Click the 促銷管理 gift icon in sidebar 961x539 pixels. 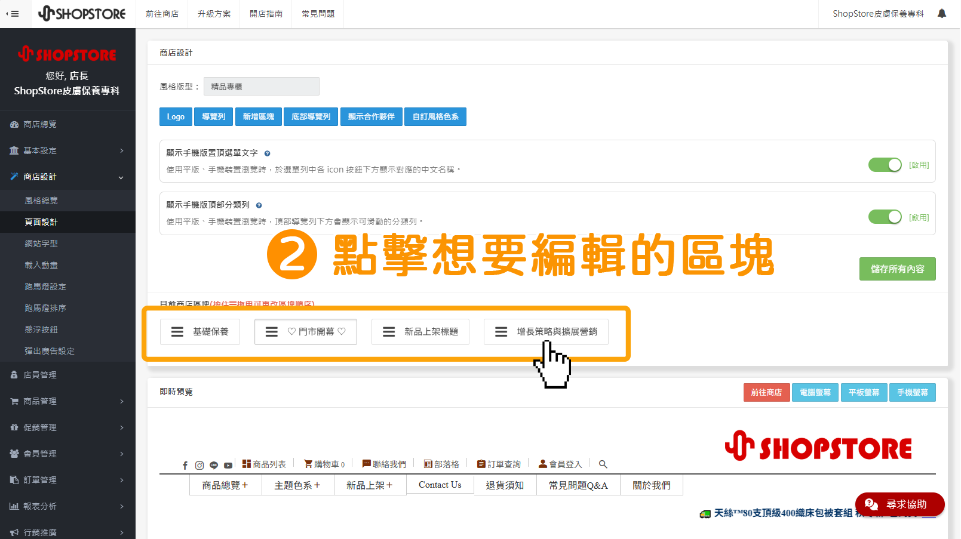tap(14, 427)
